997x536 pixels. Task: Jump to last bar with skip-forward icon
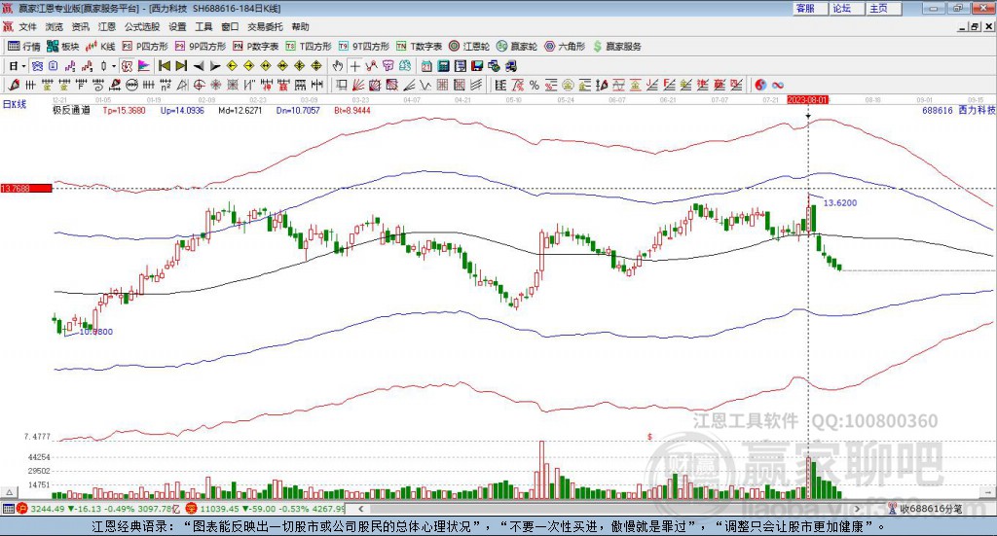click(x=181, y=66)
